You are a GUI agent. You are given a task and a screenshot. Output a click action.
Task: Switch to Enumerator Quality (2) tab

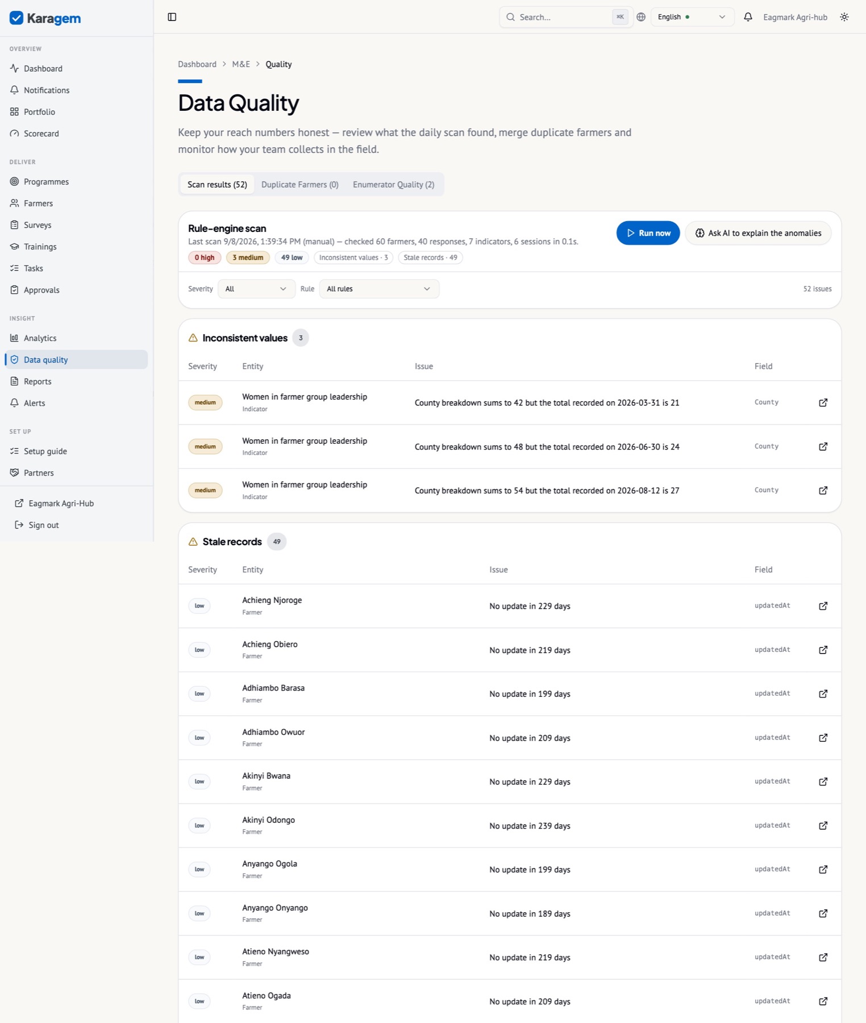click(x=394, y=185)
